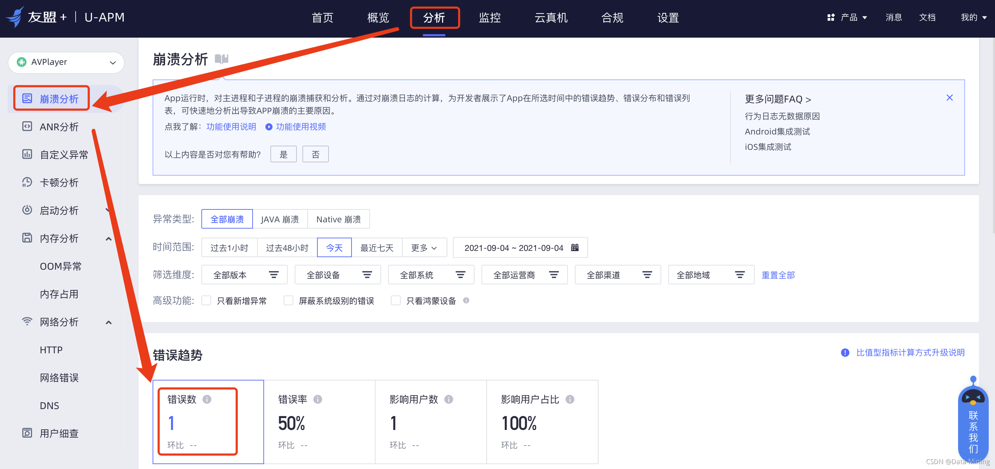Click info icon next to 影响用户数
Image resolution: width=995 pixels, height=469 pixels.
pyautogui.click(x=448, y=399)
